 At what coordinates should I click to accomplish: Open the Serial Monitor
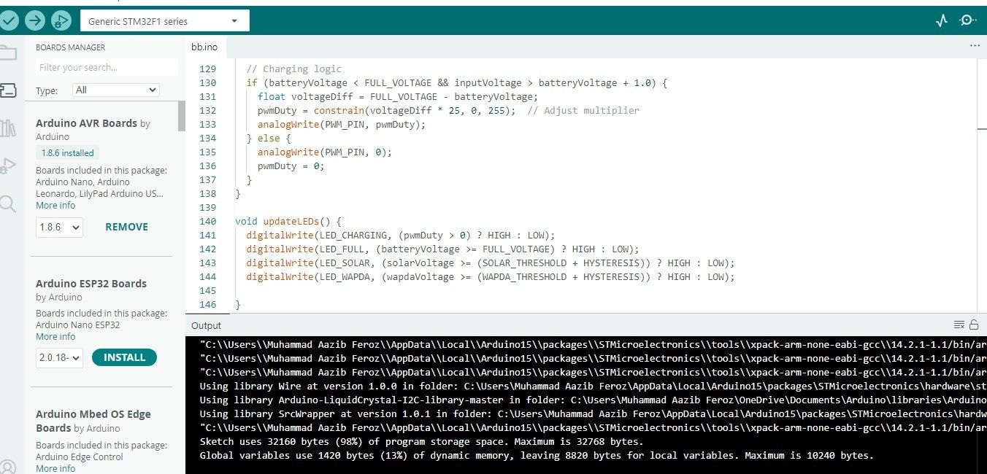click(x=968, y=20)
